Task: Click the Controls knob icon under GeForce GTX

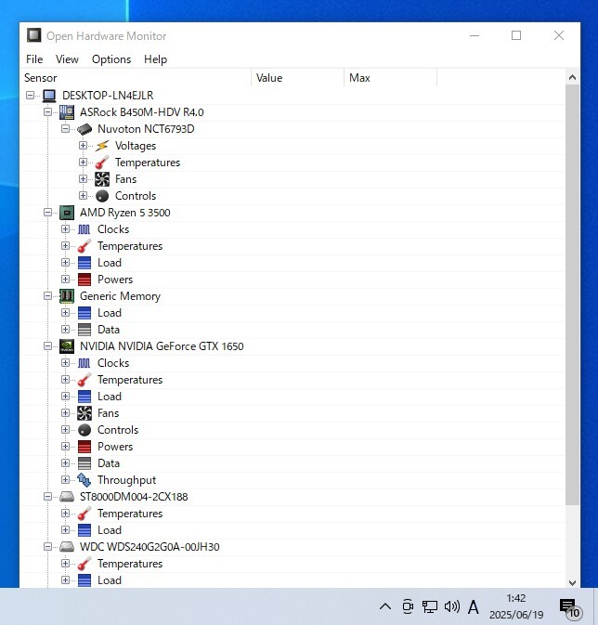Action: point(84,430)
